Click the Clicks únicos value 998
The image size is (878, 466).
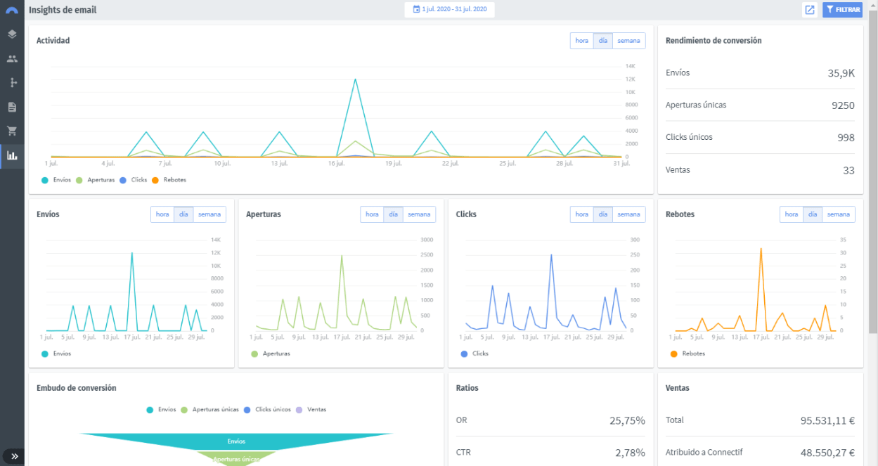point(846,137)
